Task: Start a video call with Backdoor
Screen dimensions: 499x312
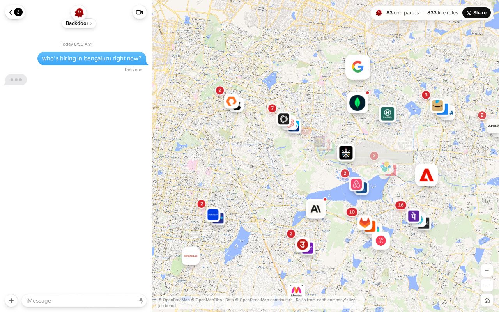Action: tap(140, 12)
